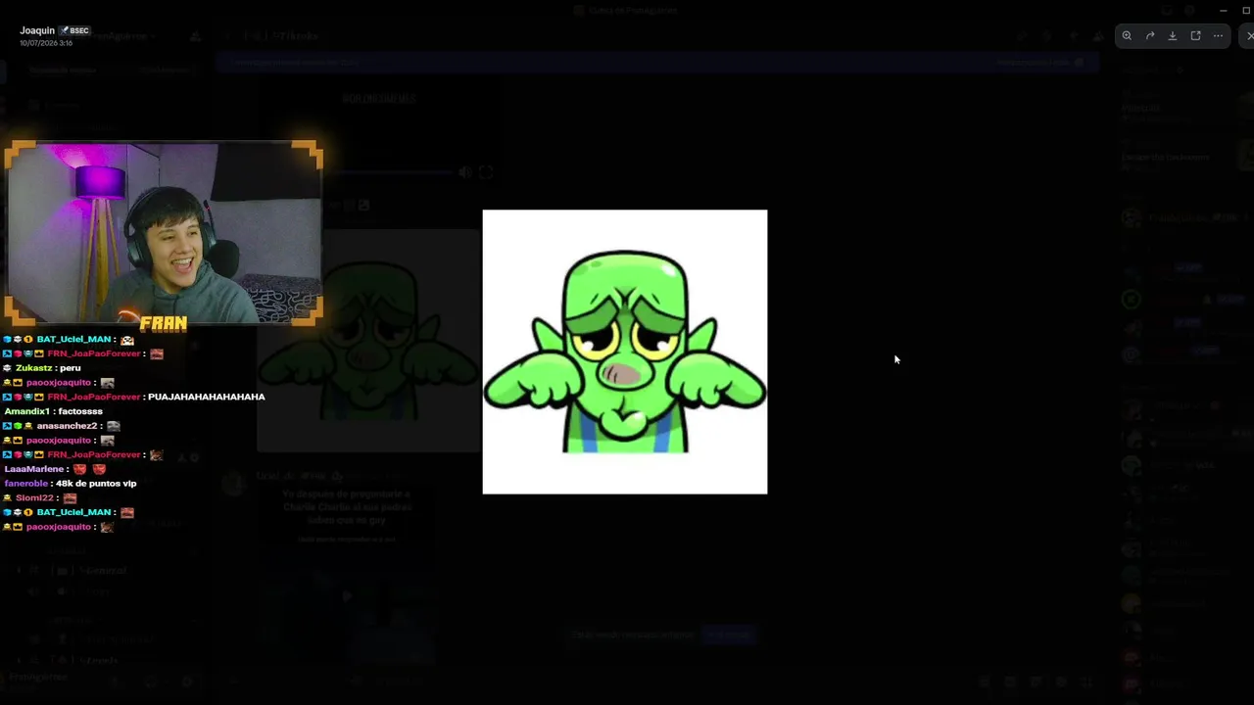The image size is (1254, 705).
Task: Click the chat message factossss
Action: coord(80,411)
